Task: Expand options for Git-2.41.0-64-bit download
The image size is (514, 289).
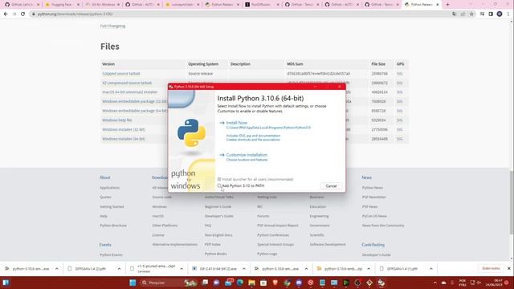Action: point(244,269)
